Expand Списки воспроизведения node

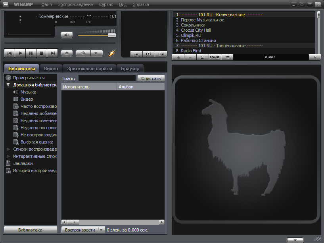tap(8, 149)
